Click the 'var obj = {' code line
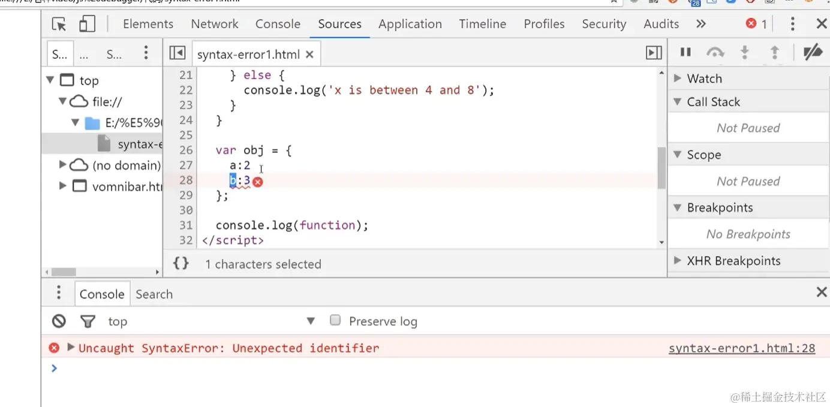This screenshot has width=830, height=407. [x=254, y=150]
